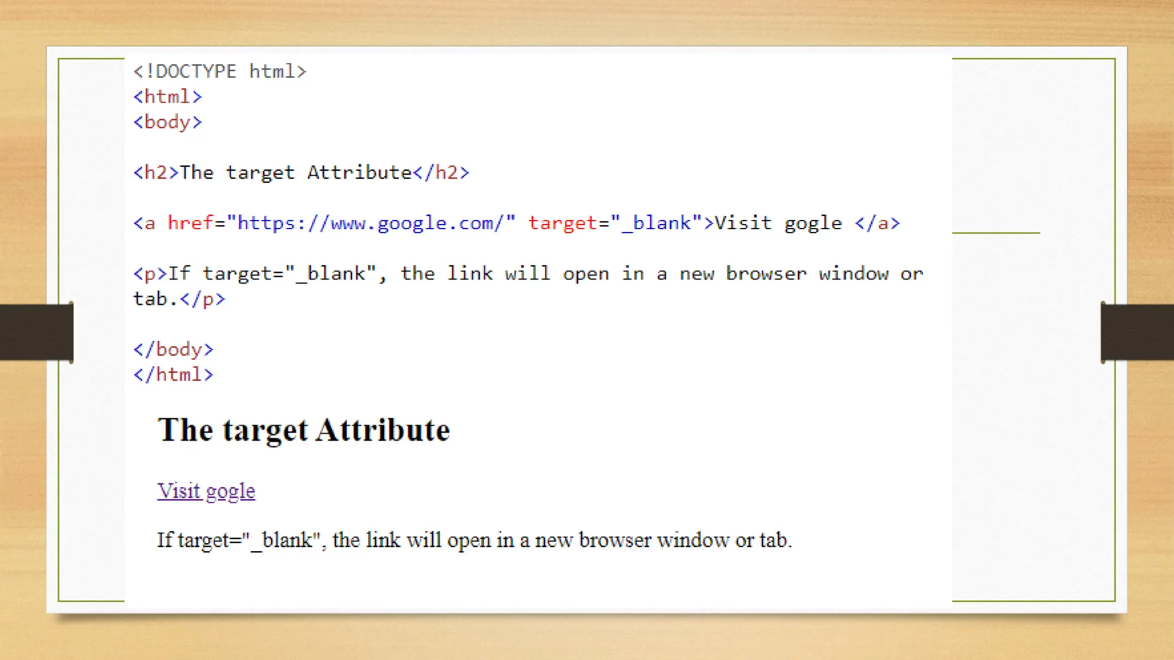This screenshot has width=1174, height=660.
Task: Click the dark brown strap on left edge
Action: click(36, 332)
